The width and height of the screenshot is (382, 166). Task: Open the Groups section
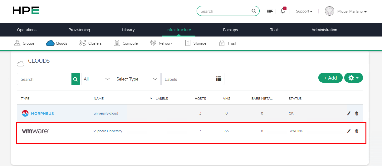point(24,43)
